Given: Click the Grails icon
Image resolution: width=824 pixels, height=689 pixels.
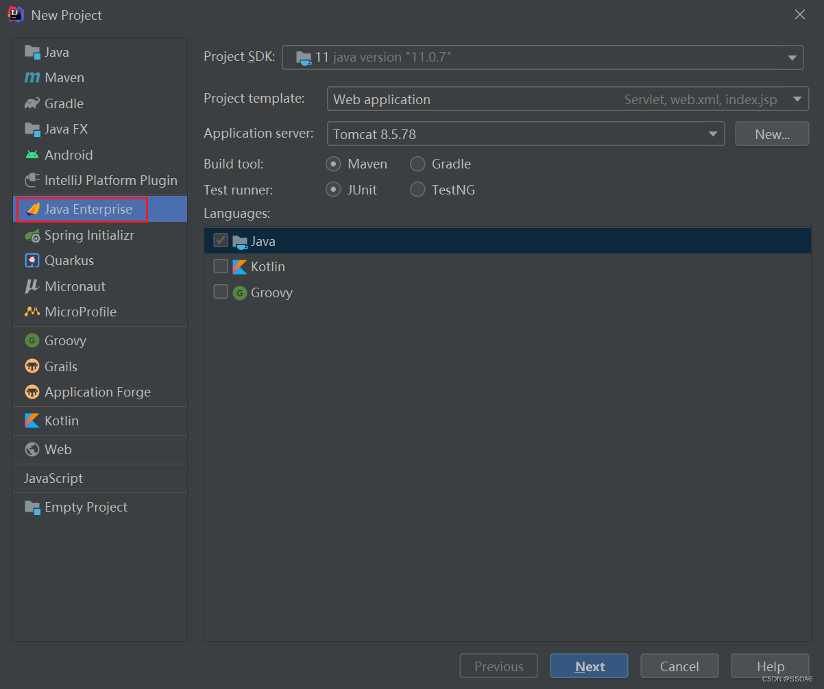Looking at the screenshot, I should (x=32, y=366).
